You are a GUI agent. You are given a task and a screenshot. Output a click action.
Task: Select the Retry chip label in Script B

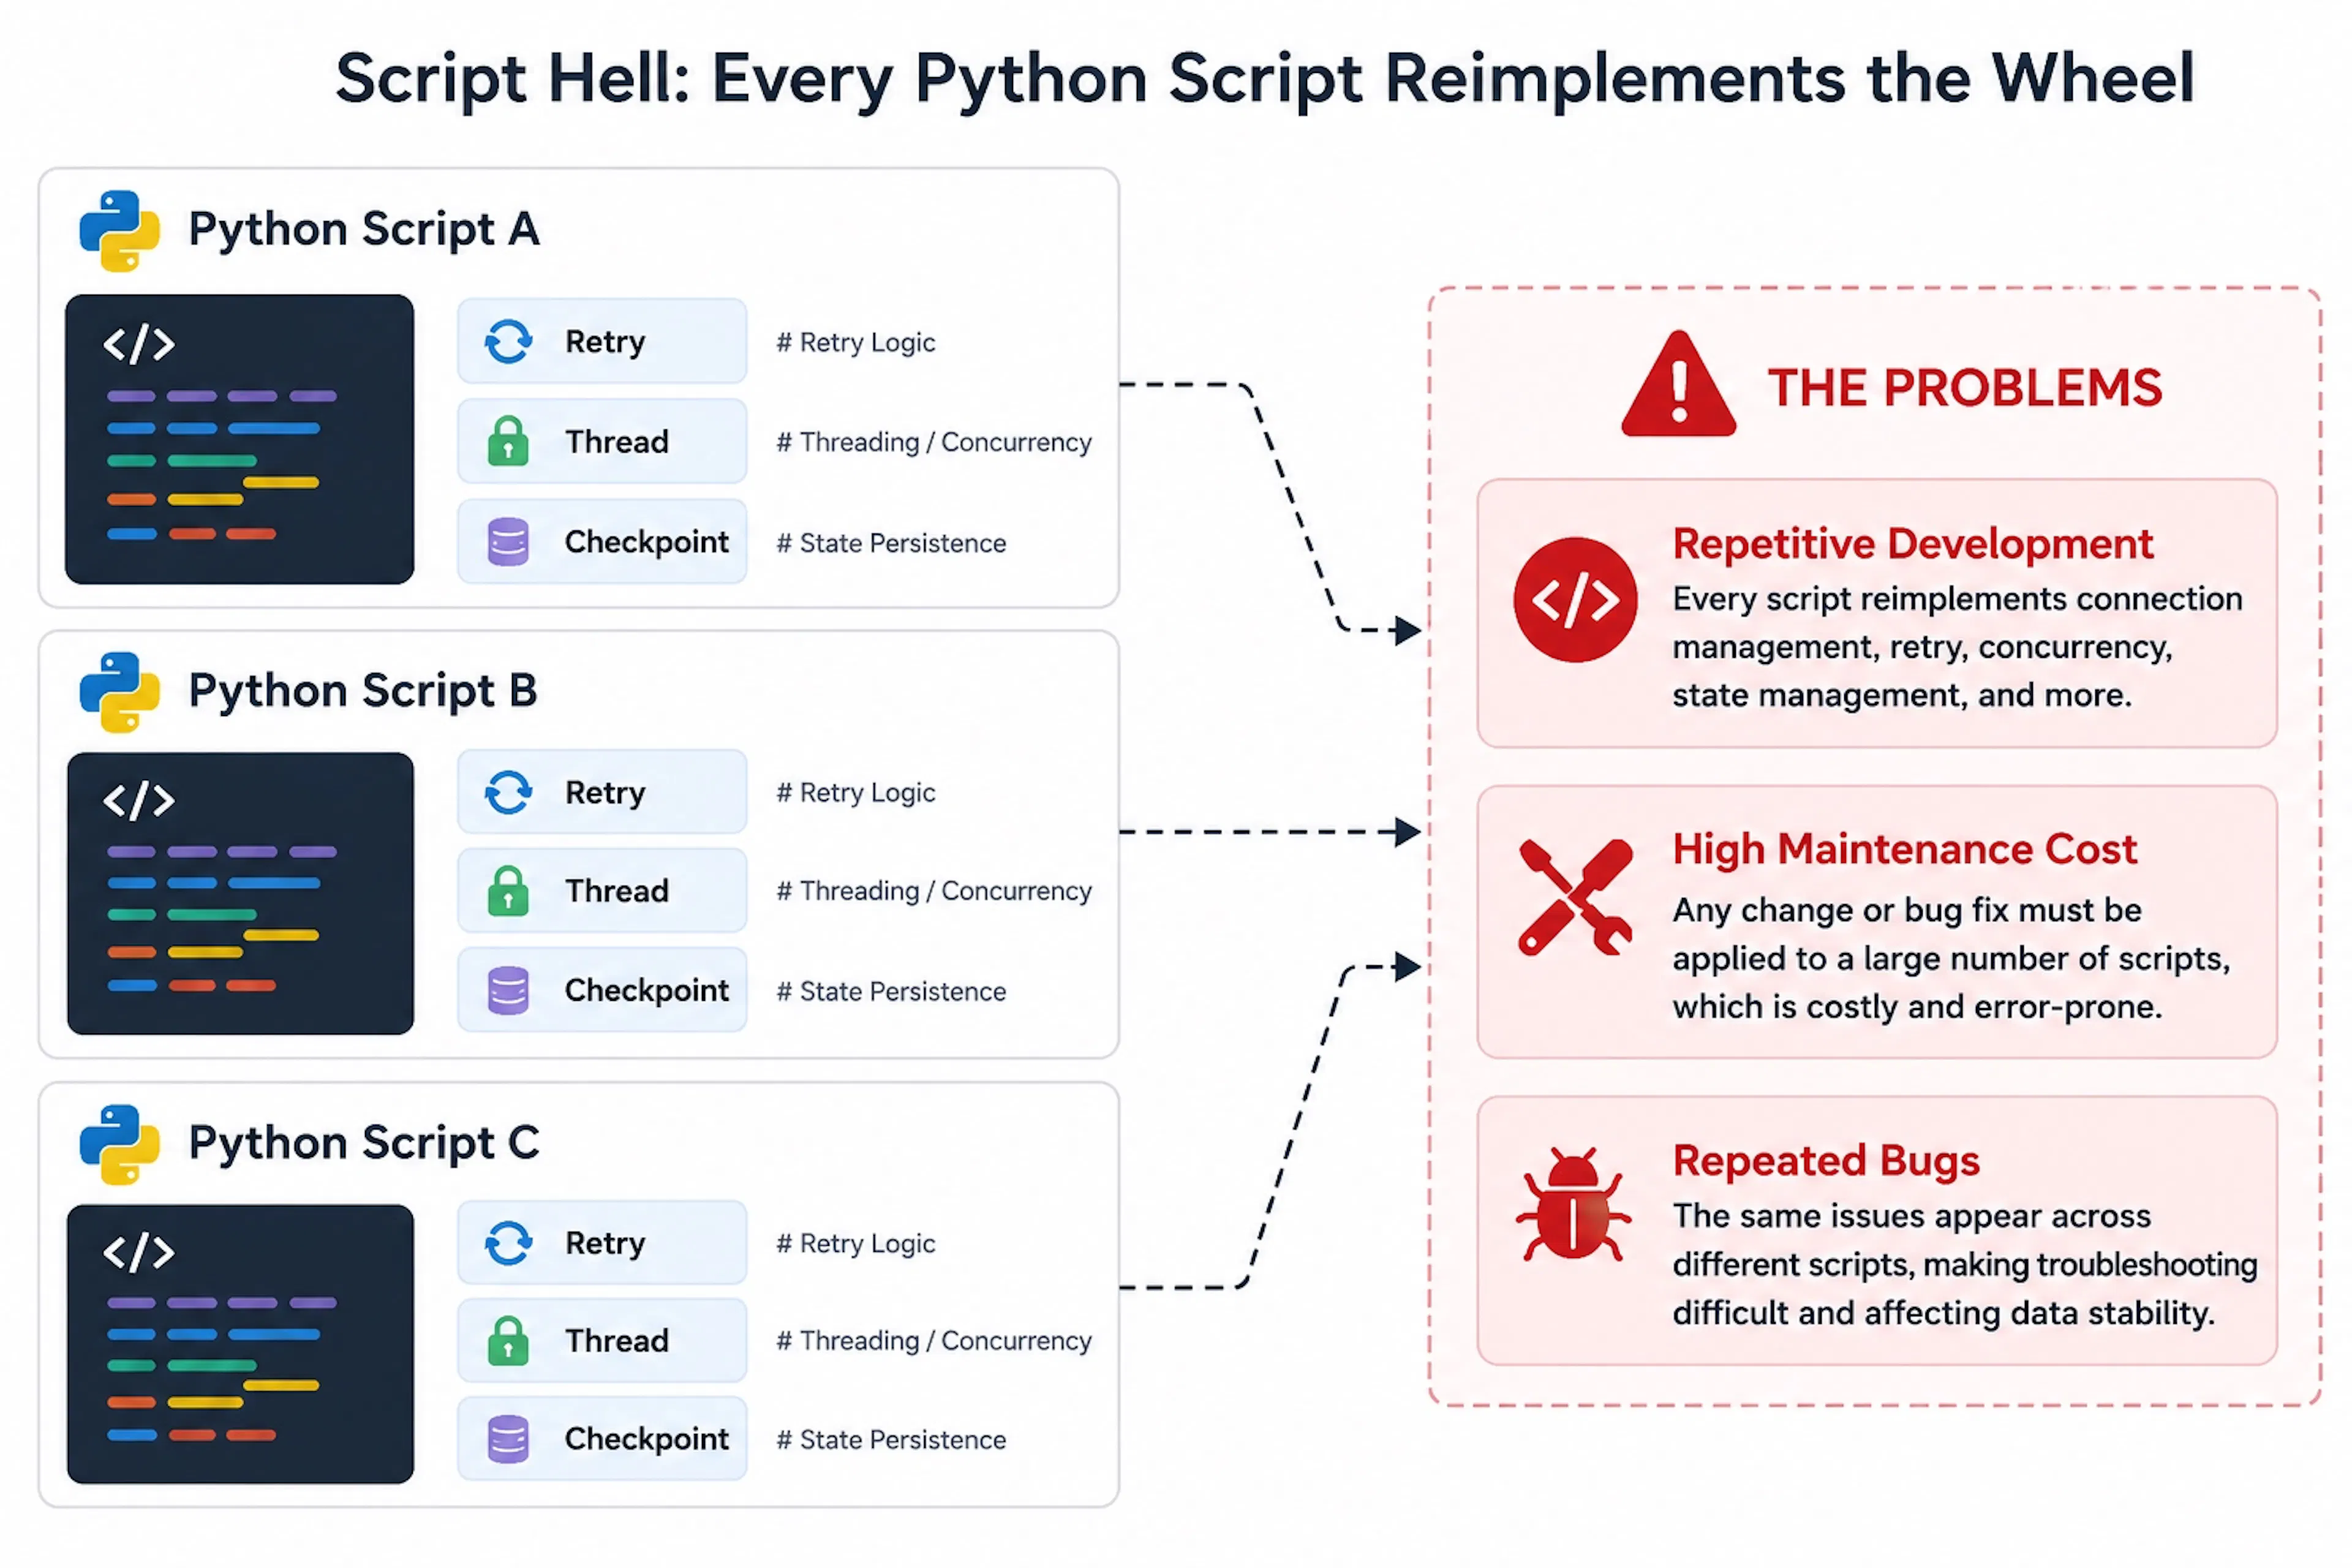(x=605, y=793)
